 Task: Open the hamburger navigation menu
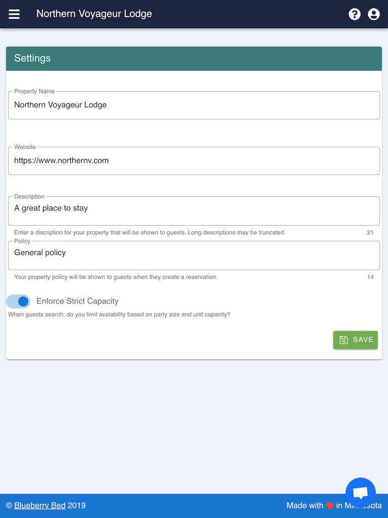(x=14, y=14)
